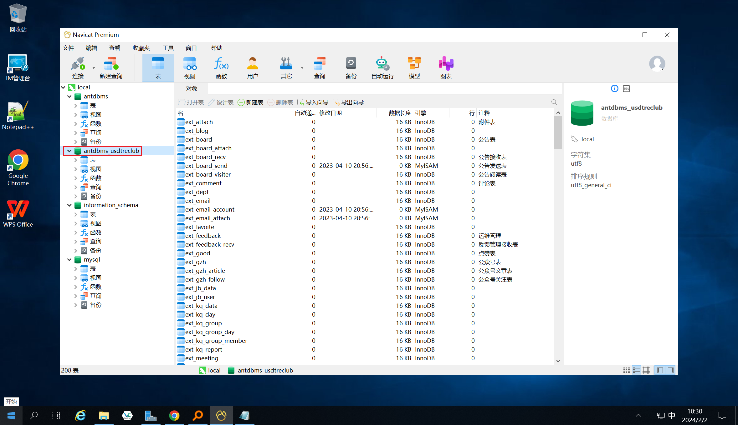The image size is (738, 425).
Task: Click the 打开表 button
Action: coord(191,102)
